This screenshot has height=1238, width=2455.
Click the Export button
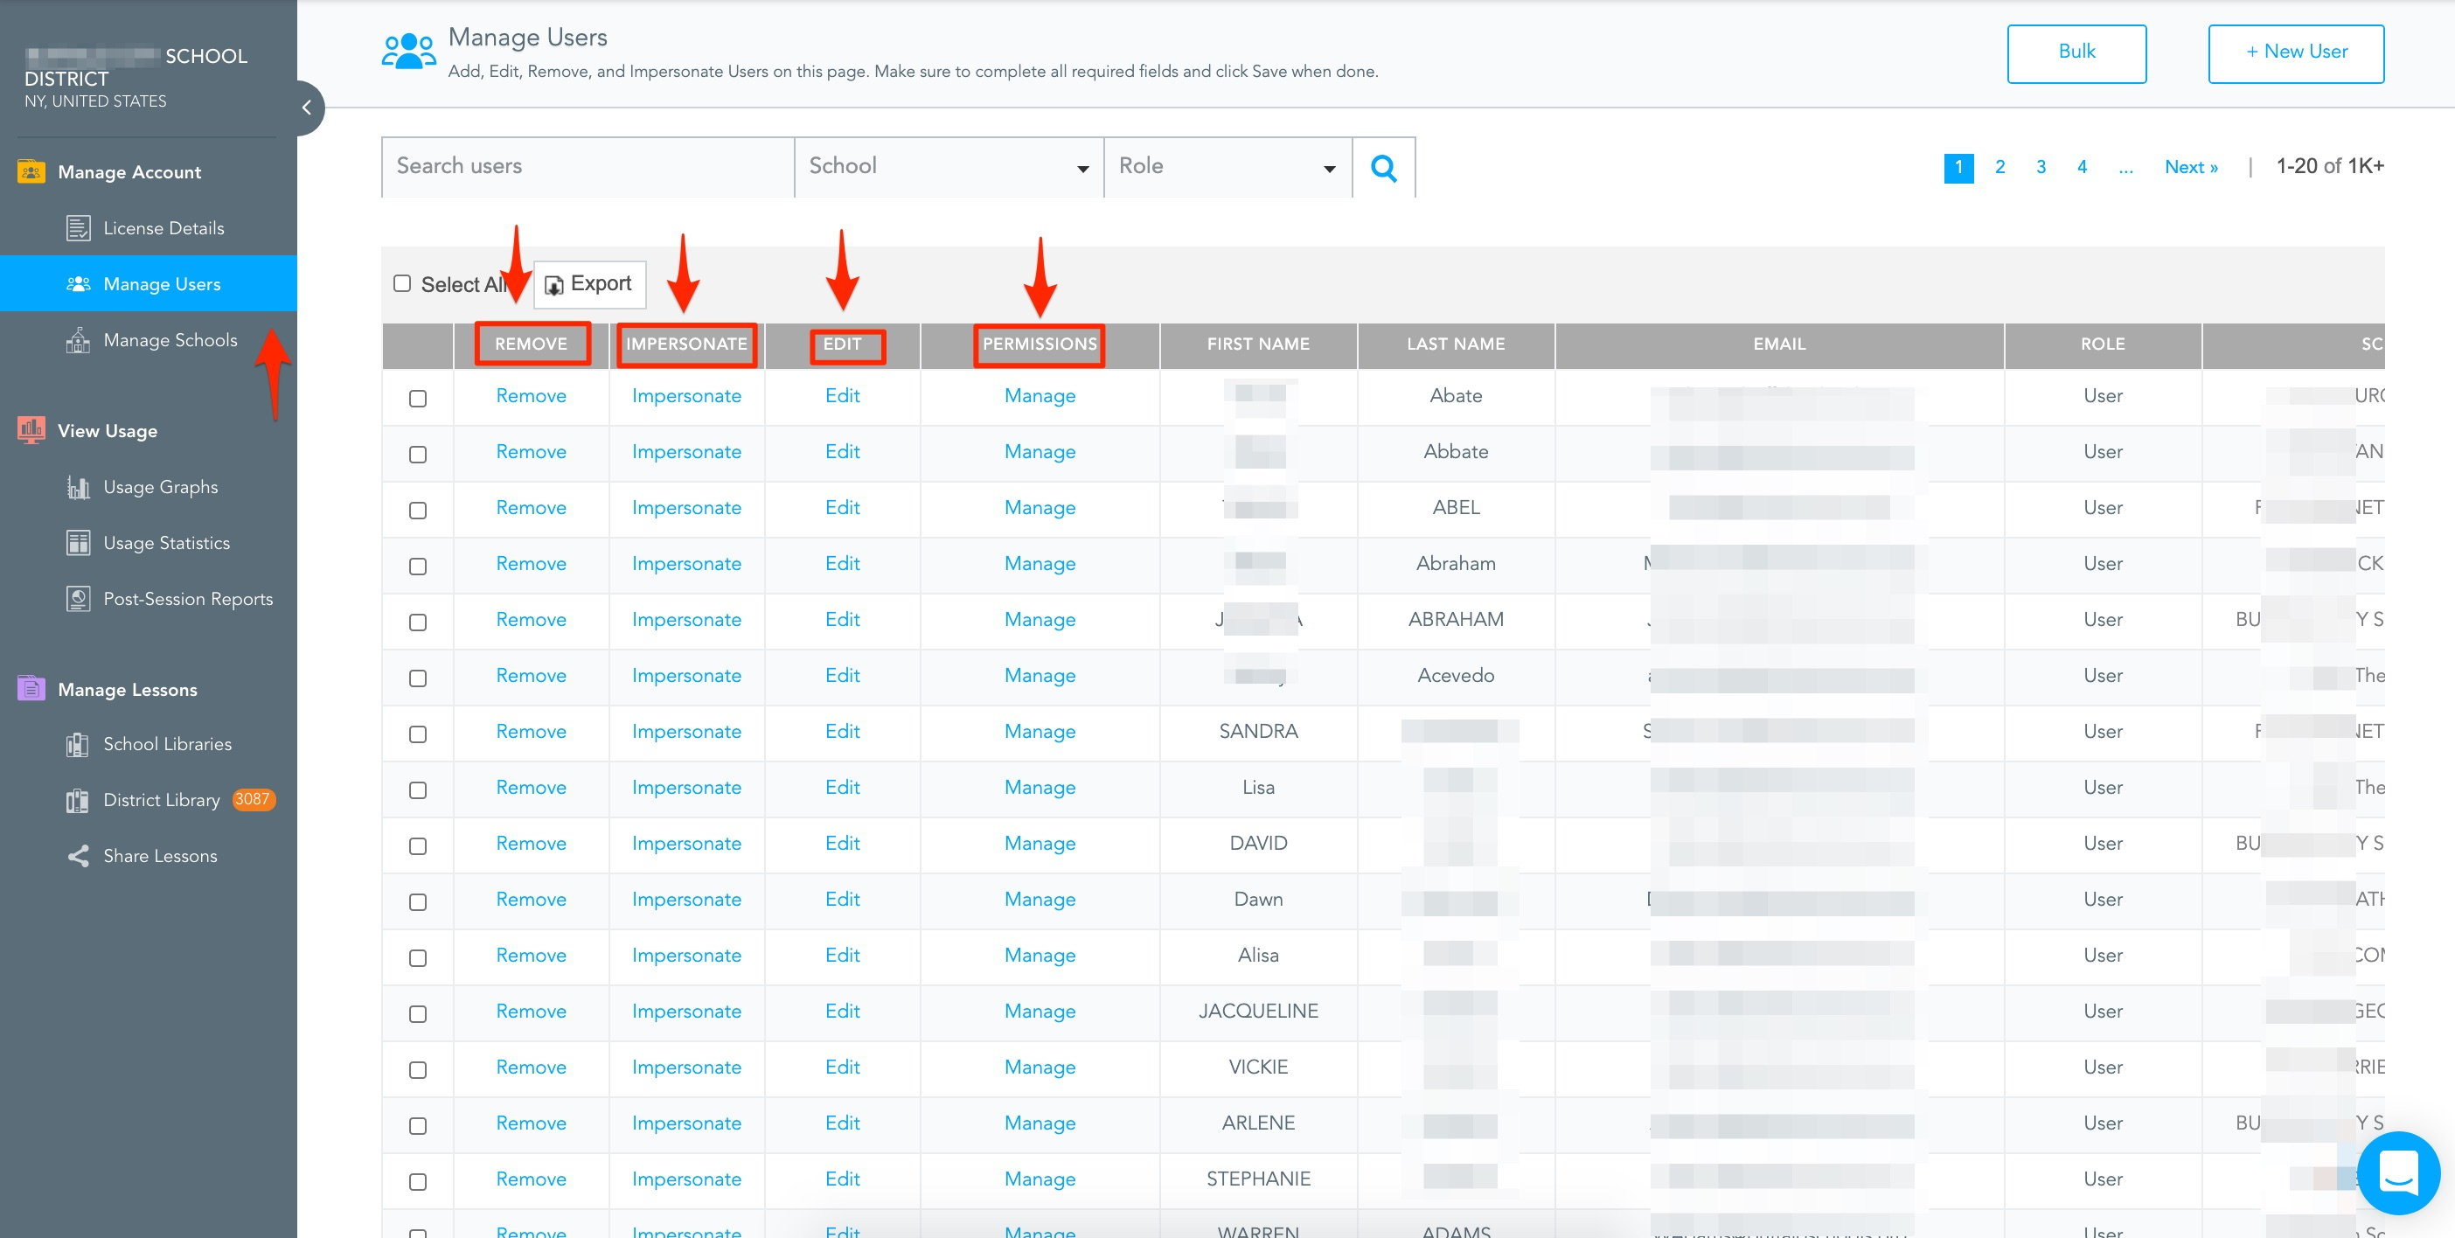pos(590,284)
